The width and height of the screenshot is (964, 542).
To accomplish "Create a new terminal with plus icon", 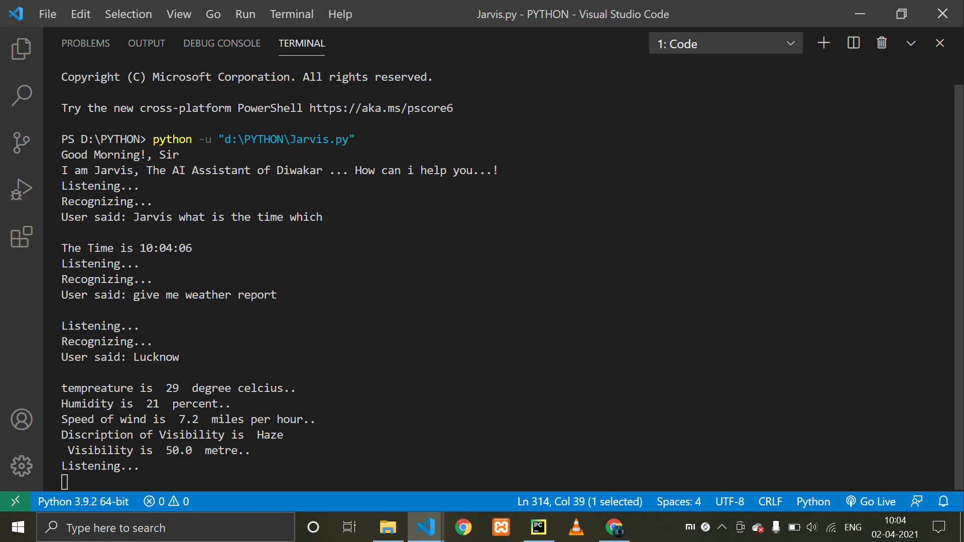I will 824,43.
